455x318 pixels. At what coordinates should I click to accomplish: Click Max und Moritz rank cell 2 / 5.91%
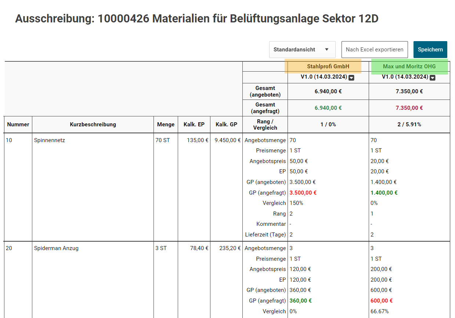409,124
